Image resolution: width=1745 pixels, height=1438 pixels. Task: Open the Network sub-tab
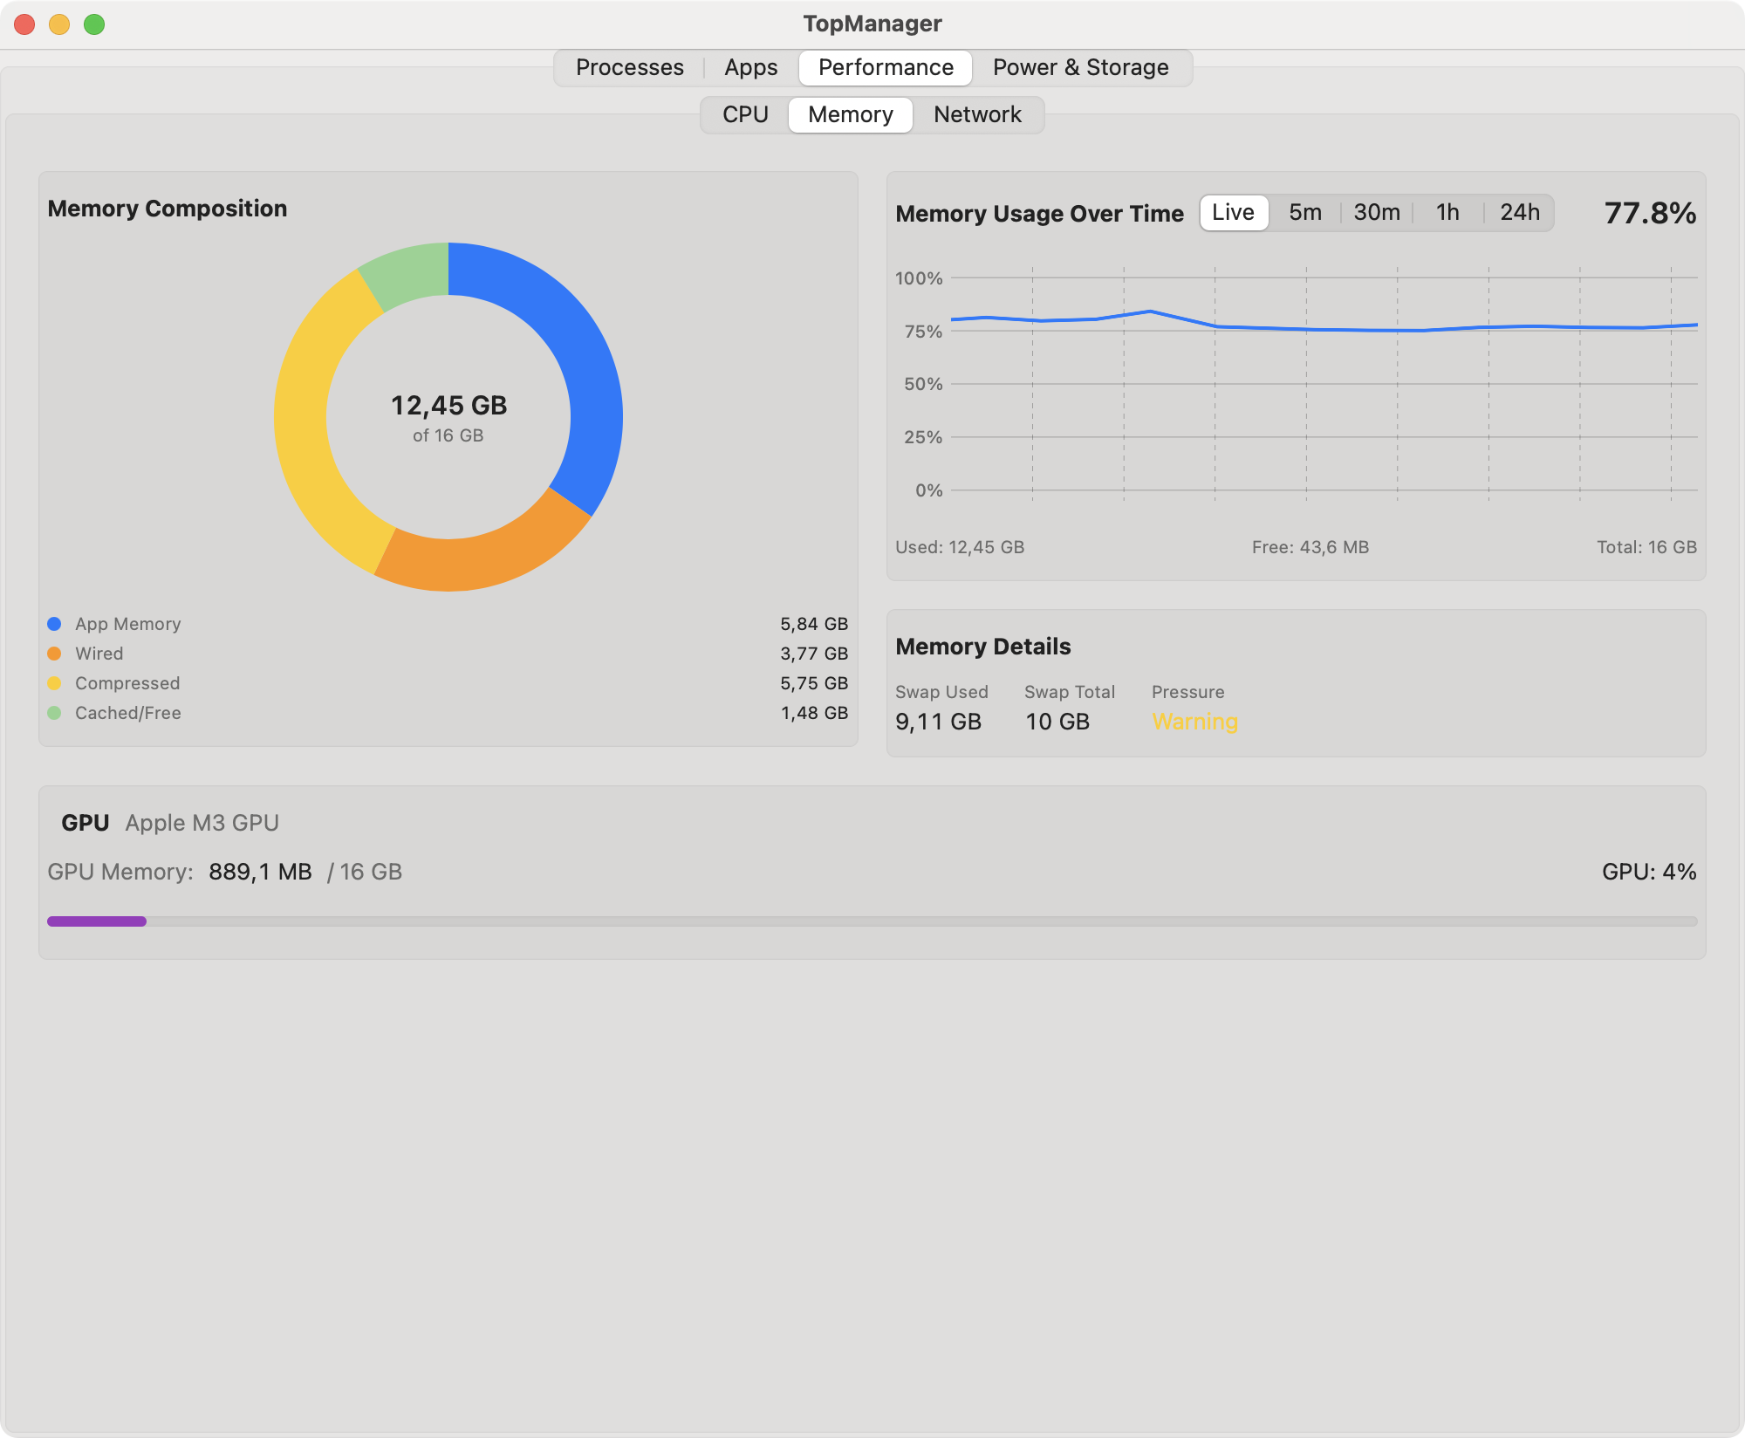click(977, 114)
